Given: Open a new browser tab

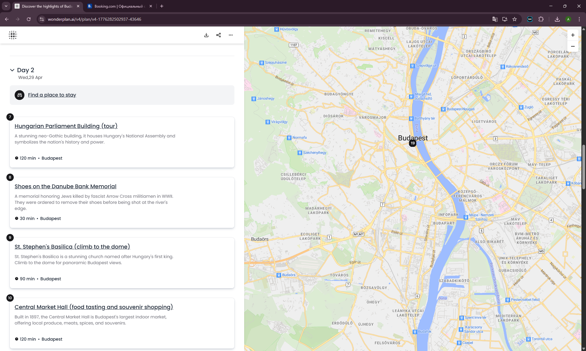Looking at the screenshot, I should (x=162, y=6).
